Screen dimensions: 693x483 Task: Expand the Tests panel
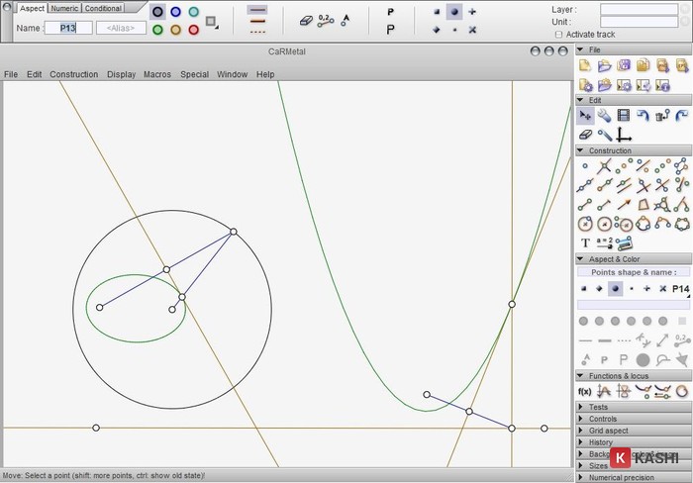tap(598, 407)
